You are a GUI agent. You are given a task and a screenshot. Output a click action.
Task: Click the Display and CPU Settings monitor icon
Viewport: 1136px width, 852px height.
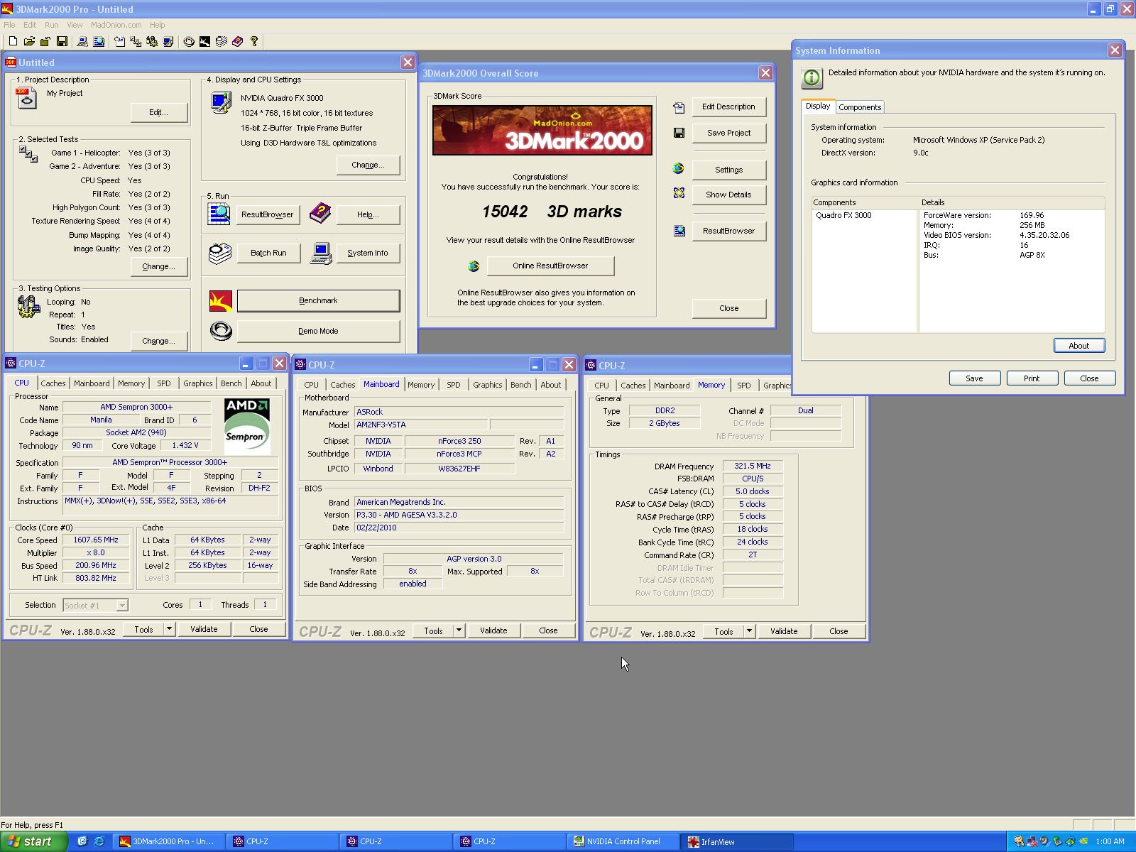click(x=221, y=103)
